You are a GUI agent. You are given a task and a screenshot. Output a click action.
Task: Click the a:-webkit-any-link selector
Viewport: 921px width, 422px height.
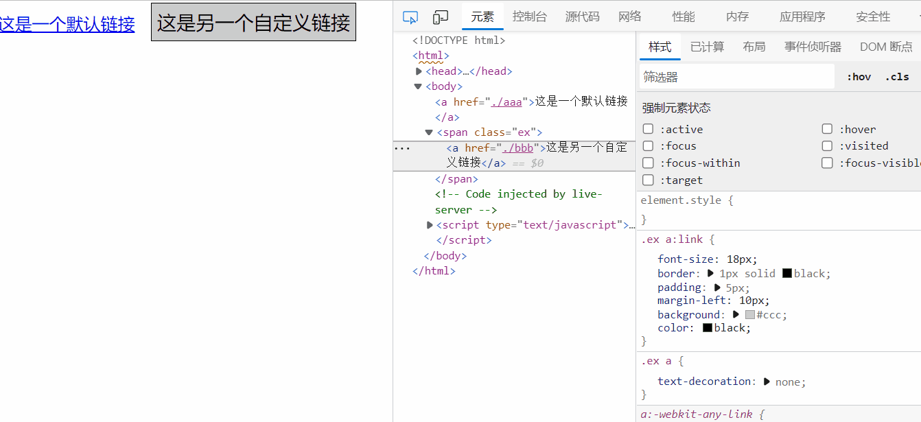pyautogui.click(x=697, y=414)
